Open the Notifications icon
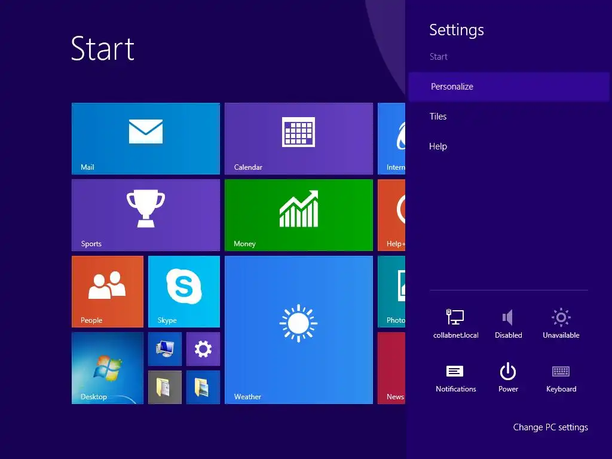 pyautogui.click(x=455, y=378)
